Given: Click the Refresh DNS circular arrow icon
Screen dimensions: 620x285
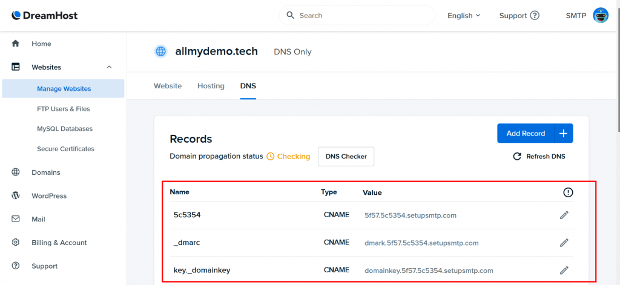Looking at the screenshot, I should [517, 157].
